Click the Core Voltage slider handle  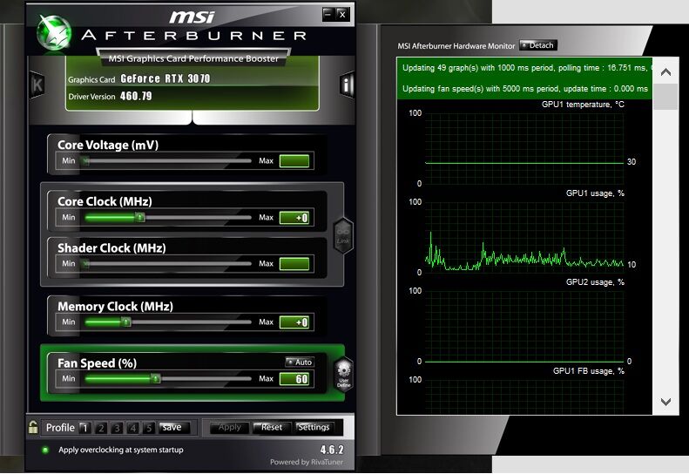click(x=86, y=161)
